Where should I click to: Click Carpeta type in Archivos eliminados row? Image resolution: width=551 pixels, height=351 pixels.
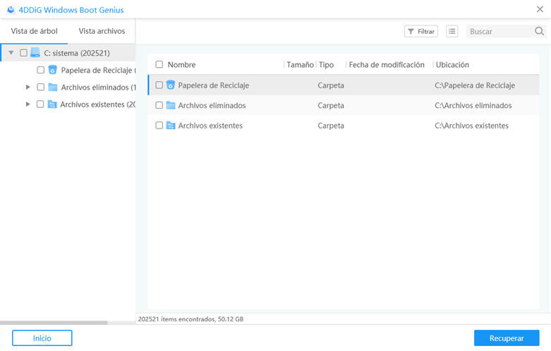331,105
